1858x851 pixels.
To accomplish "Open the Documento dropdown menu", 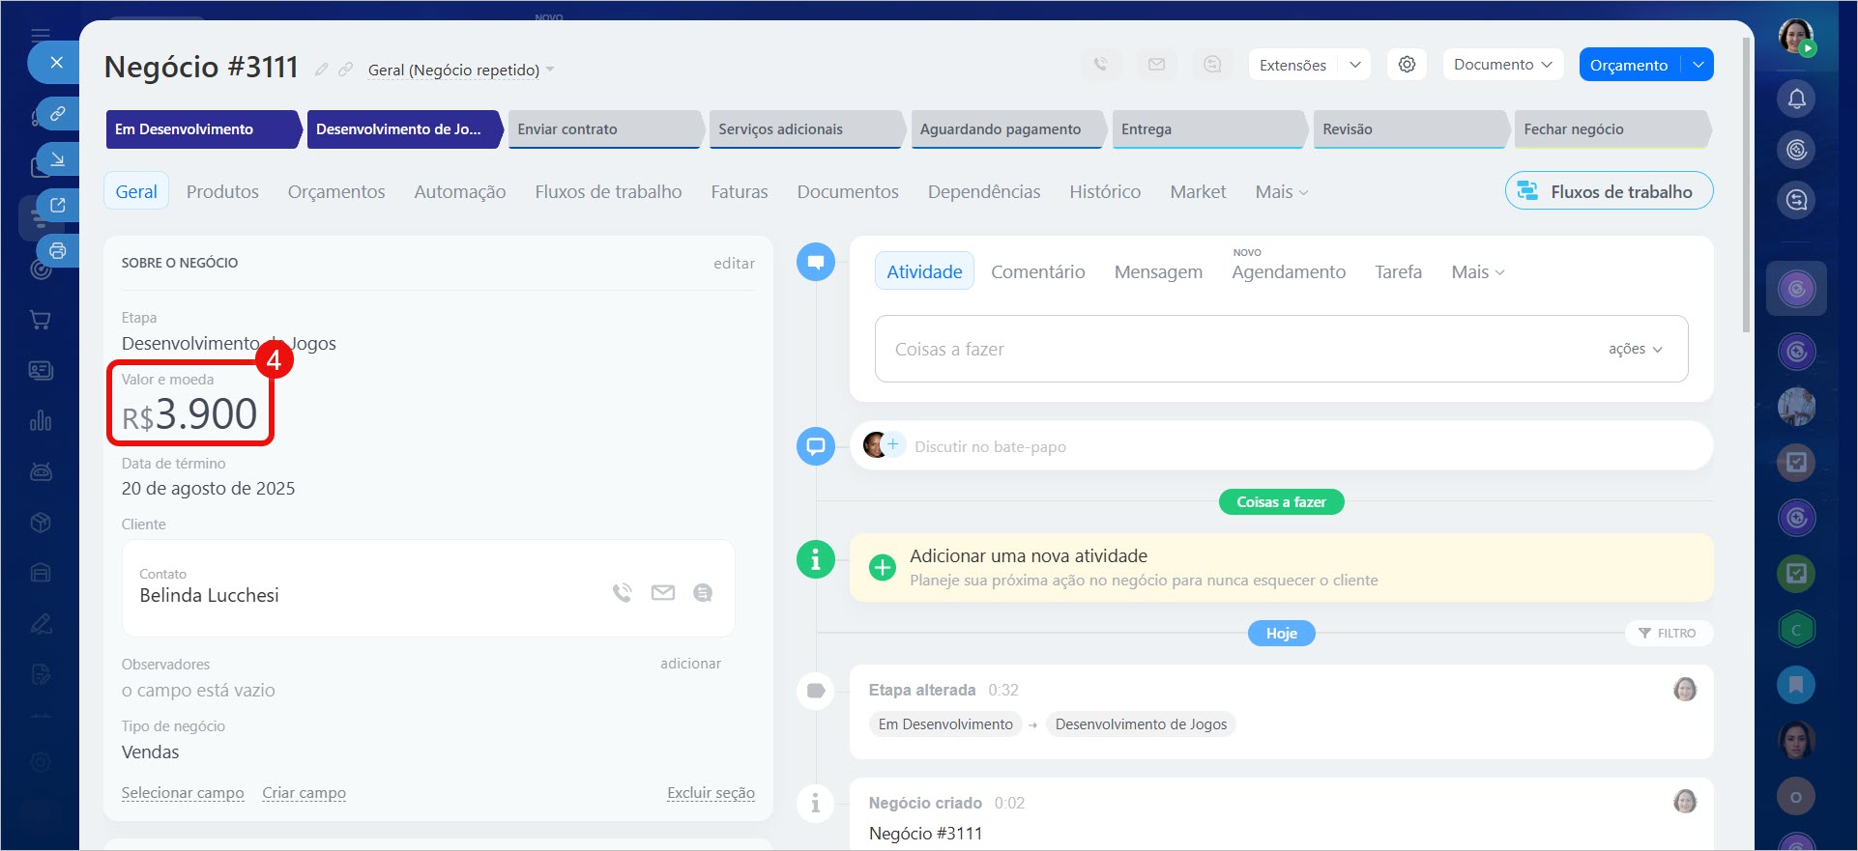I will [1502, 65].
